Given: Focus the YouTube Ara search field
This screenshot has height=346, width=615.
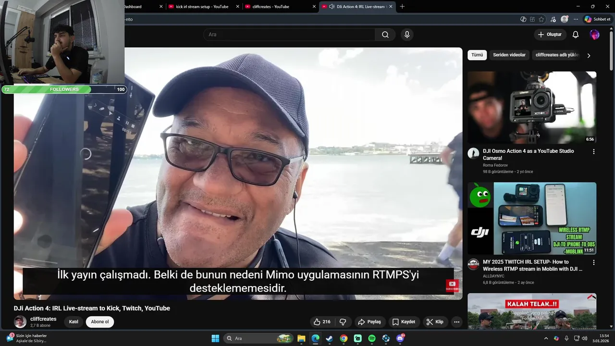Looking at the screenshot, I should (289, 35).
